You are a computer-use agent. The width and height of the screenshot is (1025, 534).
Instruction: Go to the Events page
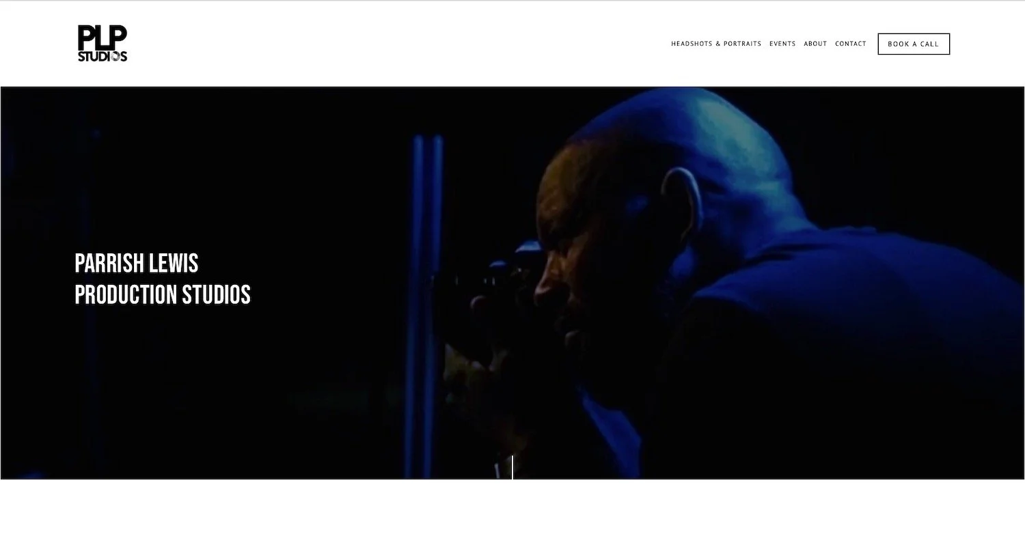click(x=782, y=44)
